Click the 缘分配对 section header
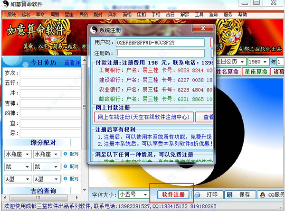285x211 pixels. point(43,143)
